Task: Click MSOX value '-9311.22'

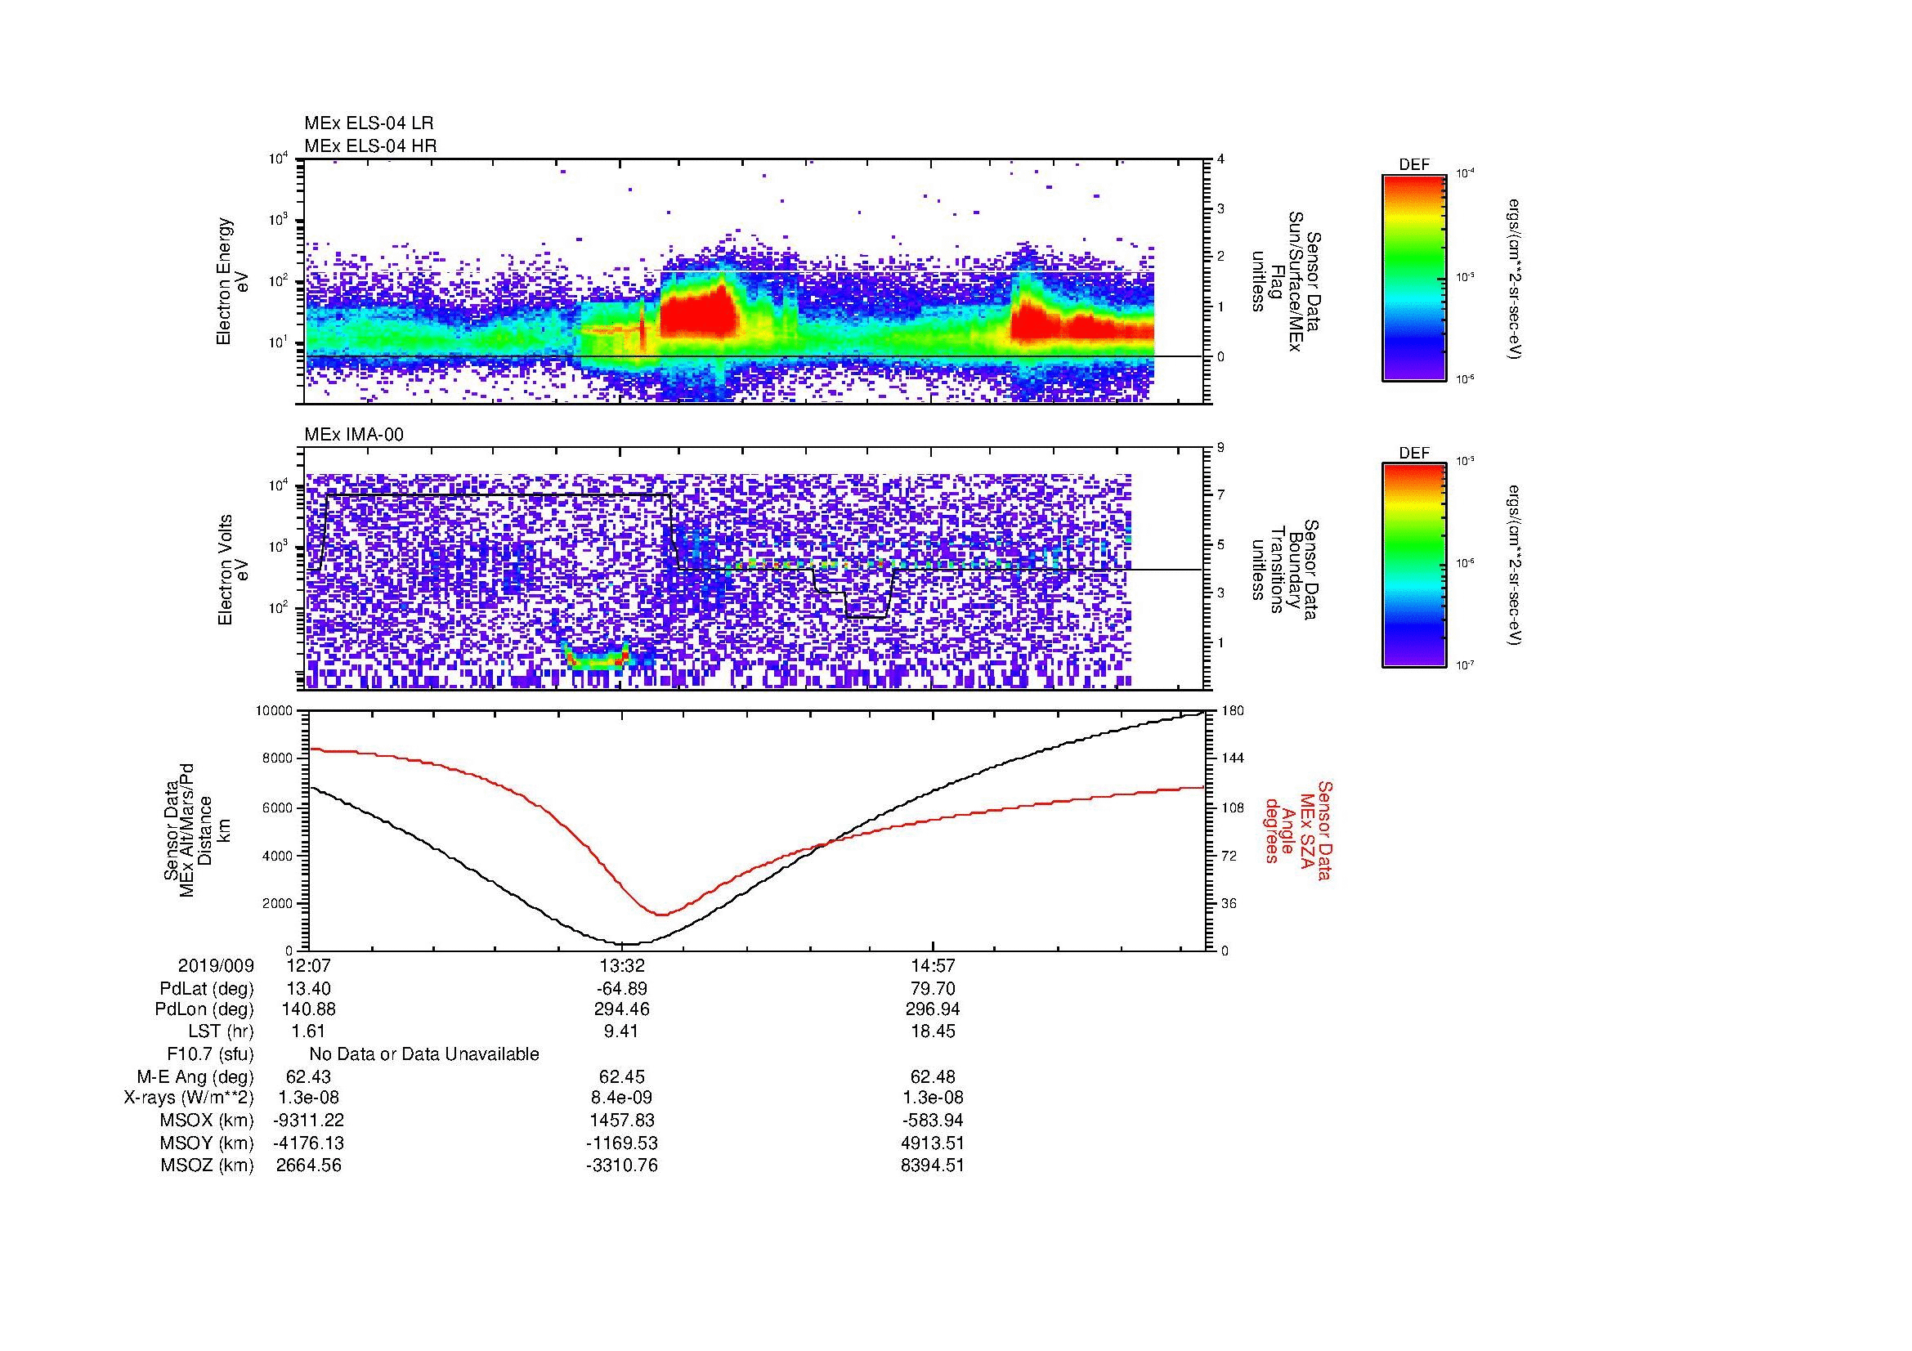Action: [x=308, y=1121]
